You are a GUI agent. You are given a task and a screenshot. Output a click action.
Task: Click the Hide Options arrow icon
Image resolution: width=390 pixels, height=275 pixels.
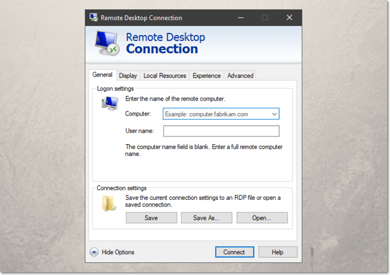(x=94, y=252)
